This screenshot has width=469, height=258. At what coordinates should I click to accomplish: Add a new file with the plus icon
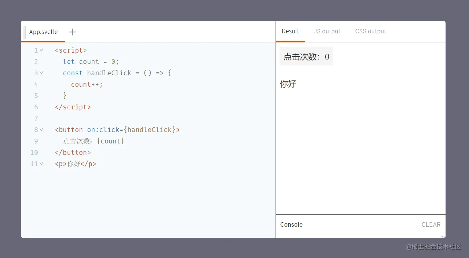[72, 32]
